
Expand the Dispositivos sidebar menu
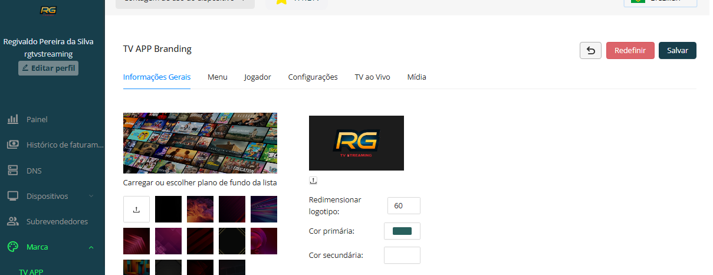click(x=52, y=196)
